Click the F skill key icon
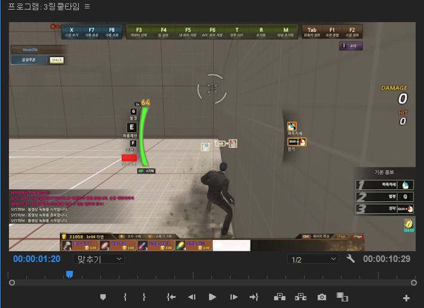Image resolution: width=424 pixels, height=308 pixels. [x=133, y=144]
